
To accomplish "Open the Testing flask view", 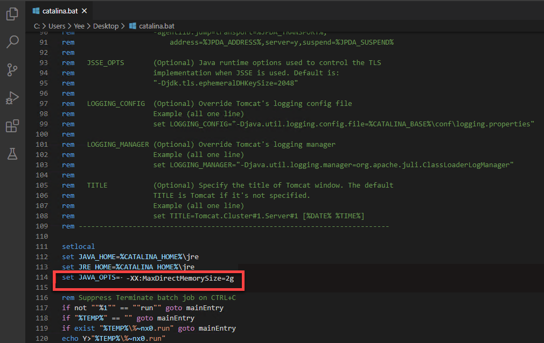I will click(x=12, y=154).
